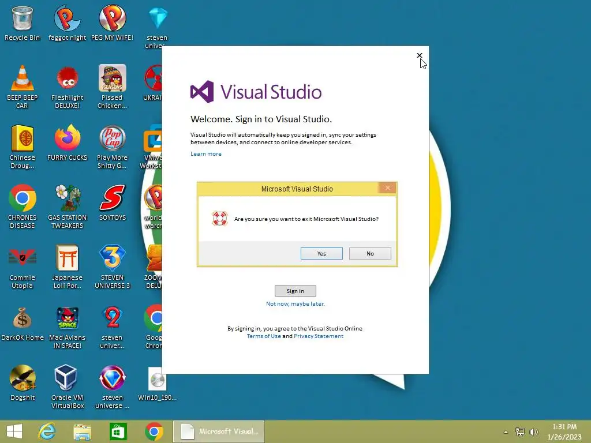The image size is (591, 443).
Task: Click the 'Welcome. Sign in to Visual Studio.' heading
Action: 261,119
